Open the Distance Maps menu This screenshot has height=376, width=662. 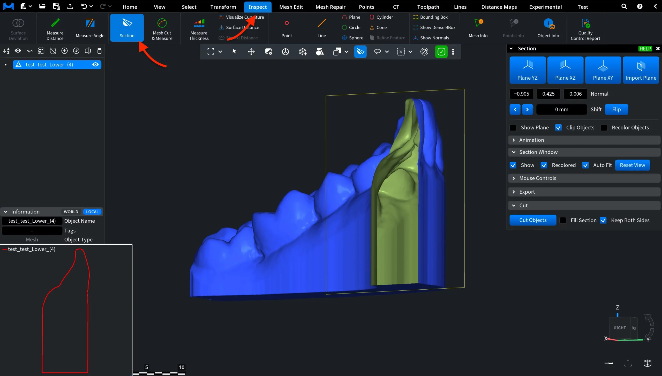pos(499,7)
